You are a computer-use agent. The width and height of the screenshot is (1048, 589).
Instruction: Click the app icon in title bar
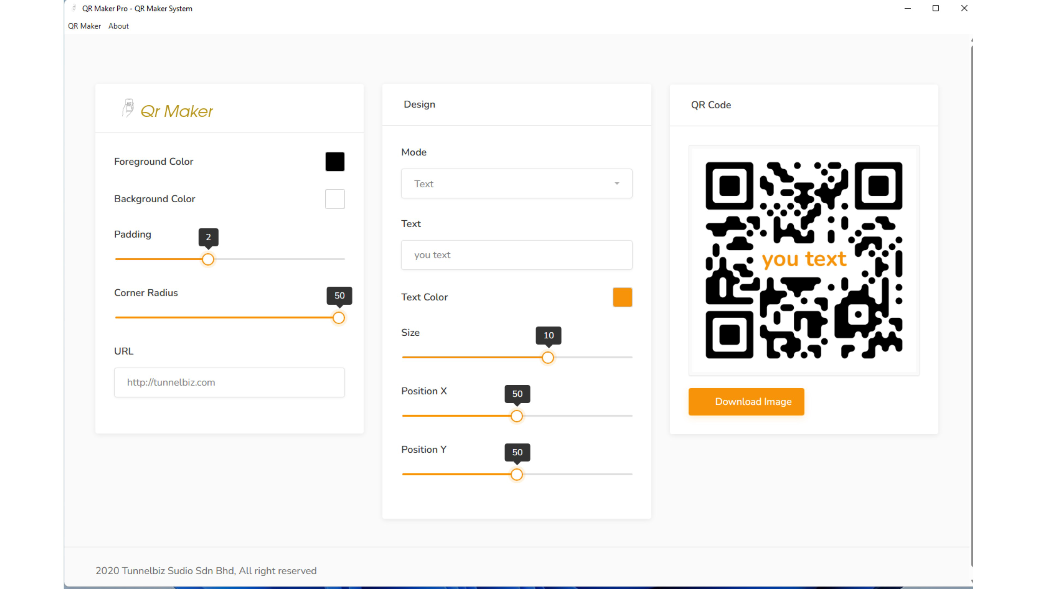tap(74, 8)
